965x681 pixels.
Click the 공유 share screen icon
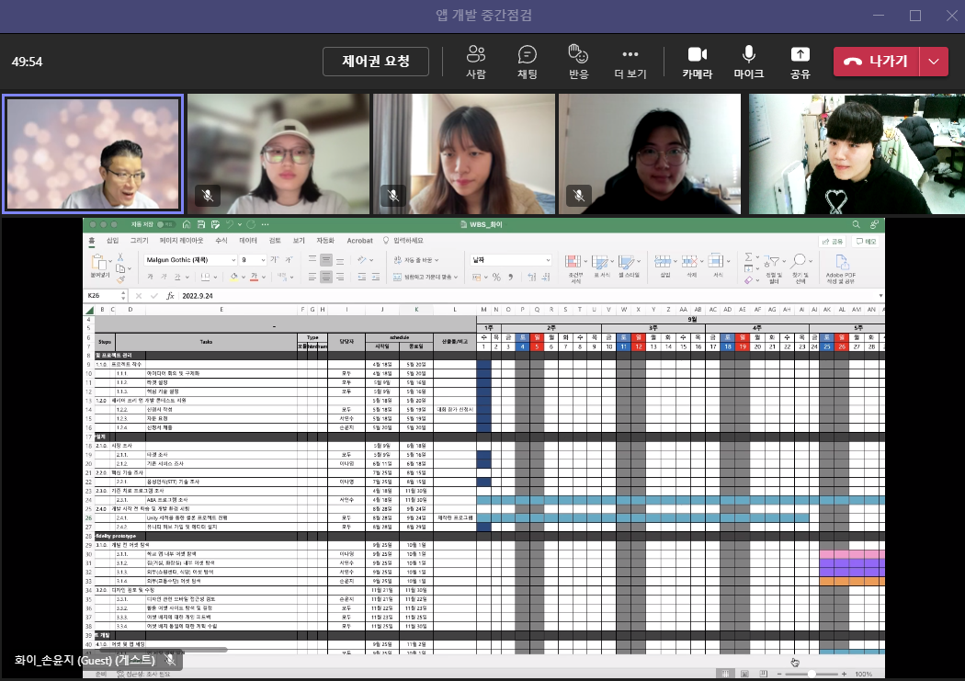(800, 55)
